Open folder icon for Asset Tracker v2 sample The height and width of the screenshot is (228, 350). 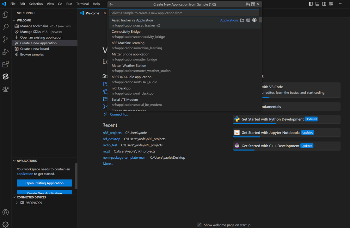pyautogui.click(x=242, y=20)
